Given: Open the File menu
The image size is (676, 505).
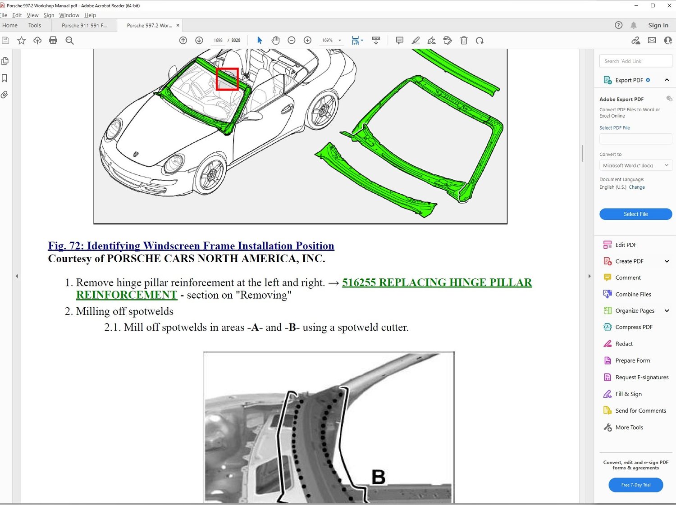Looking at the screenshot, I should [x=4, y=15].
